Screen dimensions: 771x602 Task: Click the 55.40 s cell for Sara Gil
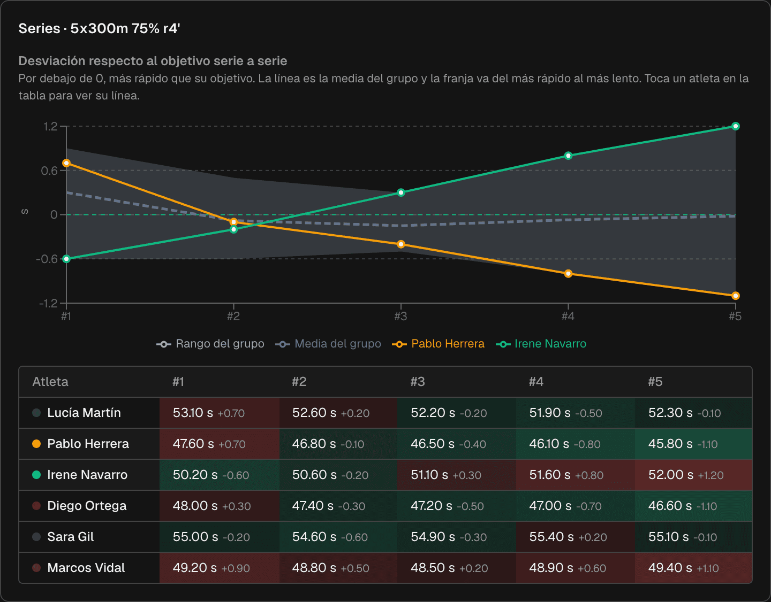(576, 537)
